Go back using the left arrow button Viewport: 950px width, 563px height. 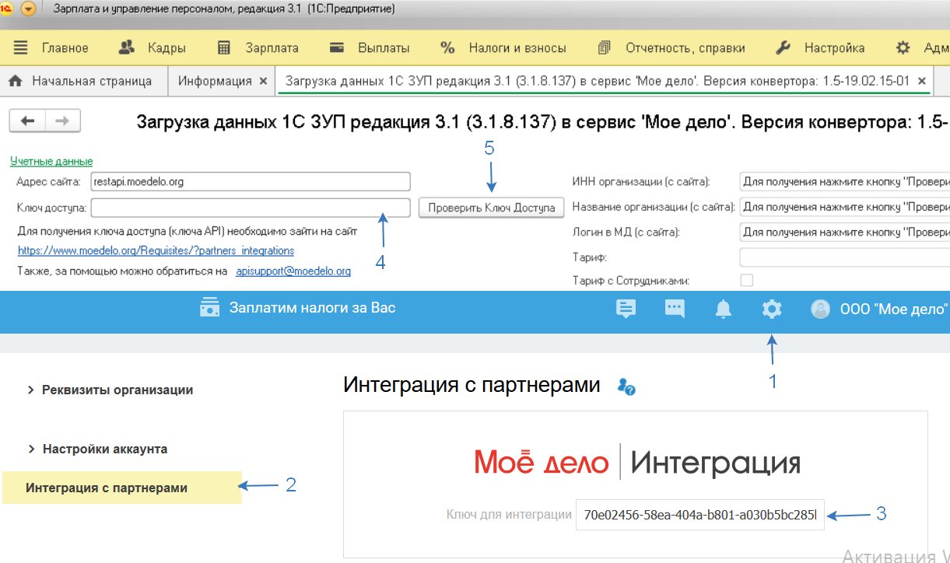28,121
